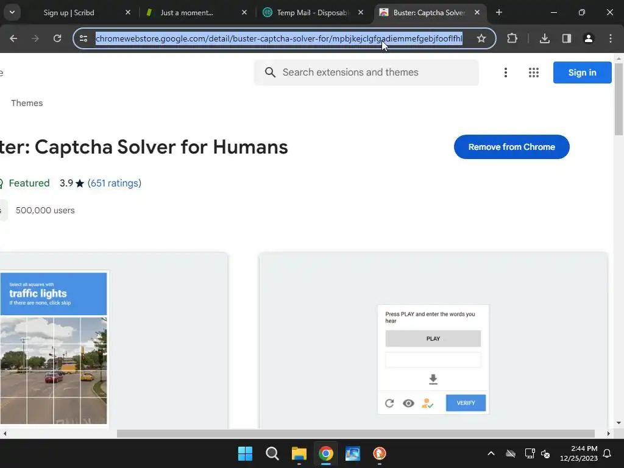624x468 pixels.
Task: Click the scroll right arrow
Action: click(609, 433)
